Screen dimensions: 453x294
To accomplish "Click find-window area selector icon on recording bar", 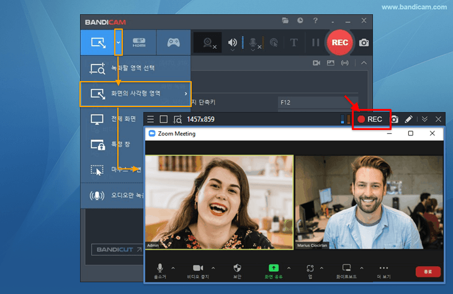I will [x=177, y=119].
